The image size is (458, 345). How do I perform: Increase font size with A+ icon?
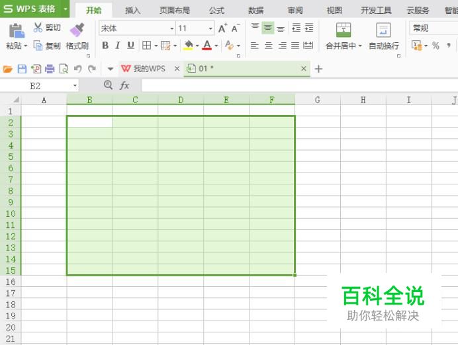click(222, 28)
